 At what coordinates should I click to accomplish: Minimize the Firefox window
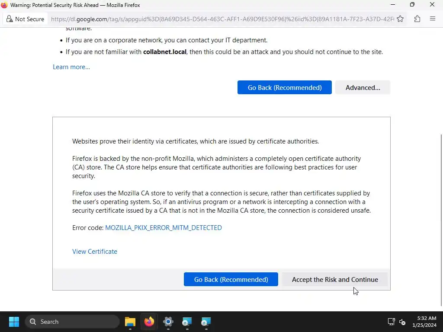(393, 5)
